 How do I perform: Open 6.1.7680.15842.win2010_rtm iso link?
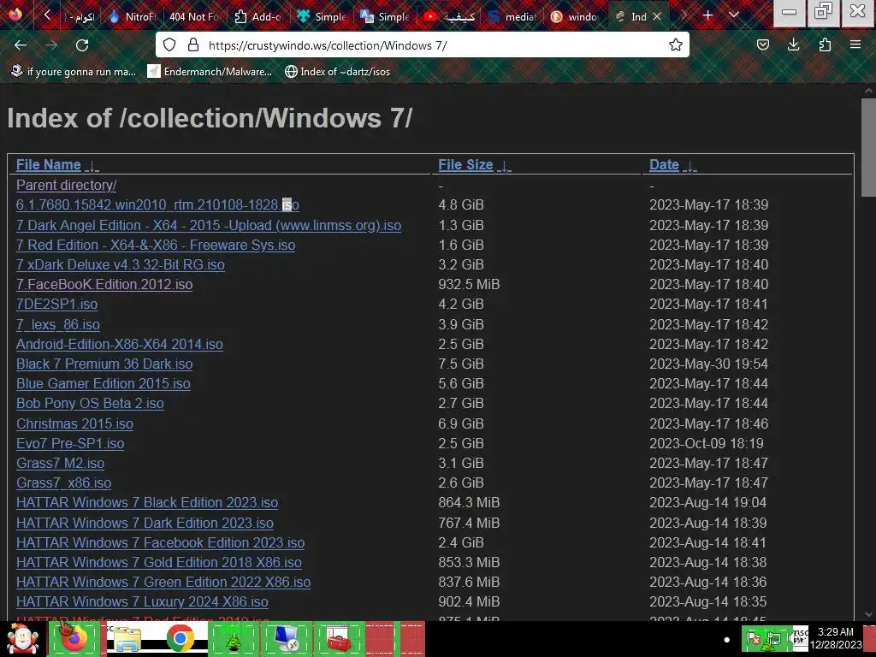click(x=157, y=204)
